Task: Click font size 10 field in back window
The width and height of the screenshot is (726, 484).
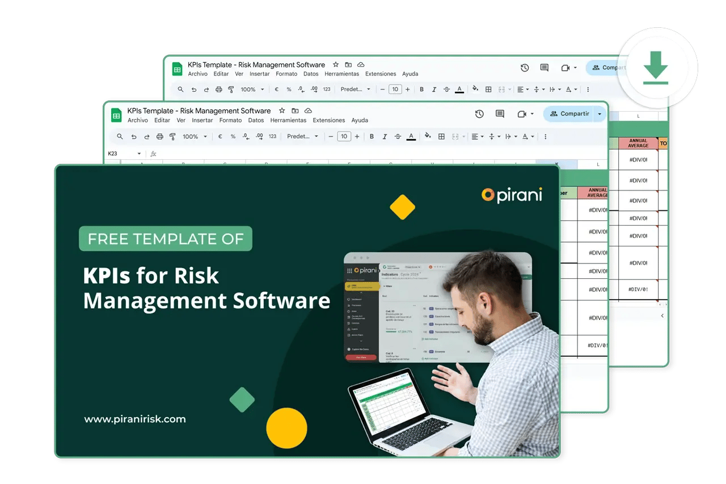Action: coord(395,90)
